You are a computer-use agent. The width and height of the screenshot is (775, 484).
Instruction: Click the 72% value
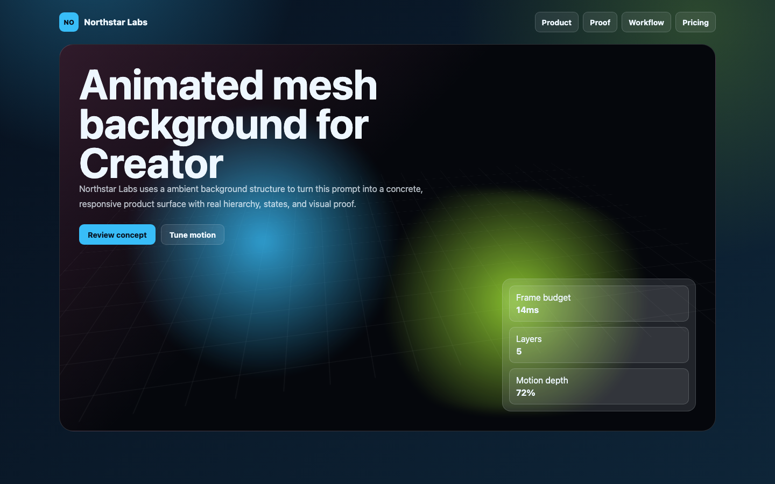point(526,393)
